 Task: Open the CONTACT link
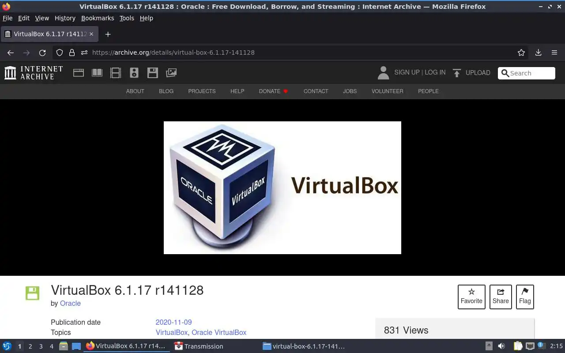(x=316, y=91)
